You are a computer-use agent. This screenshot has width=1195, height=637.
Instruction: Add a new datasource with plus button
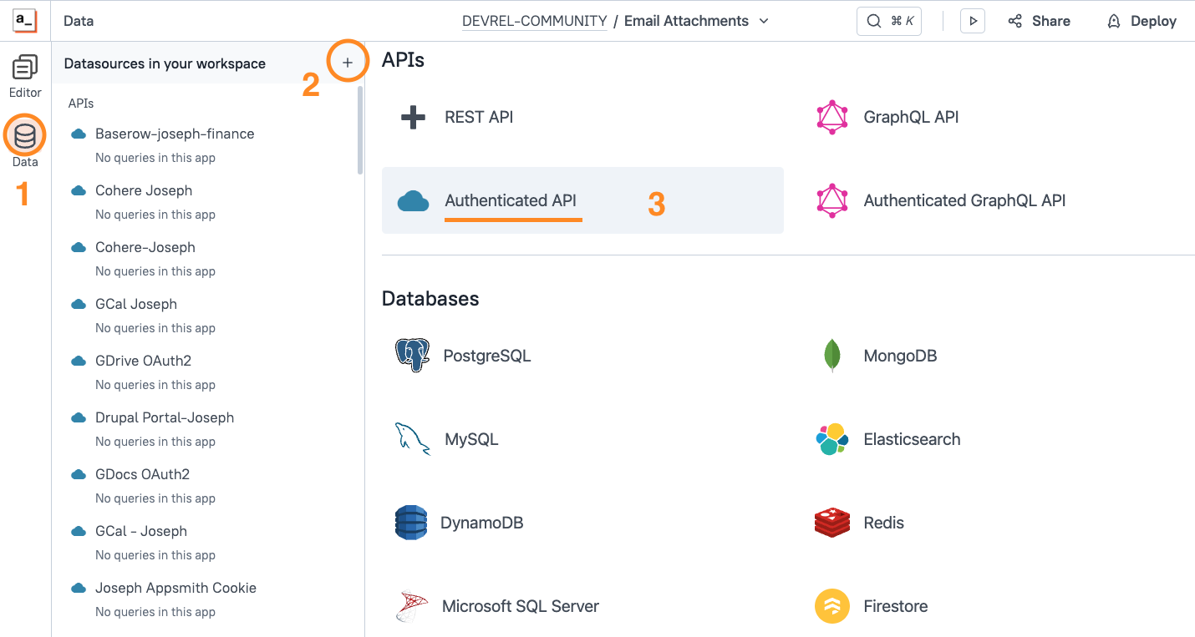click(348, 63)
